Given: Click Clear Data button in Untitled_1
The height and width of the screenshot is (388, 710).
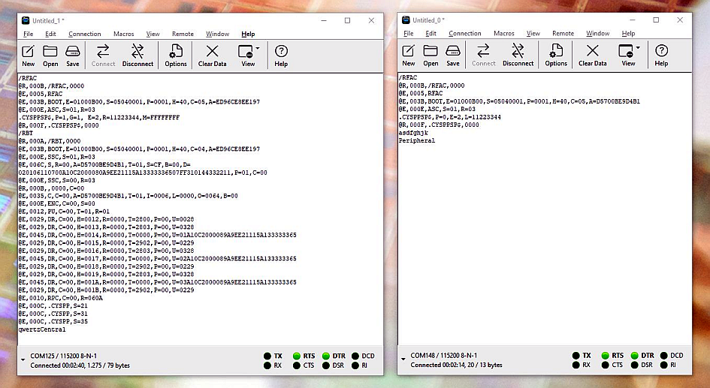Looking at the screenshot, I should (212, 55).
